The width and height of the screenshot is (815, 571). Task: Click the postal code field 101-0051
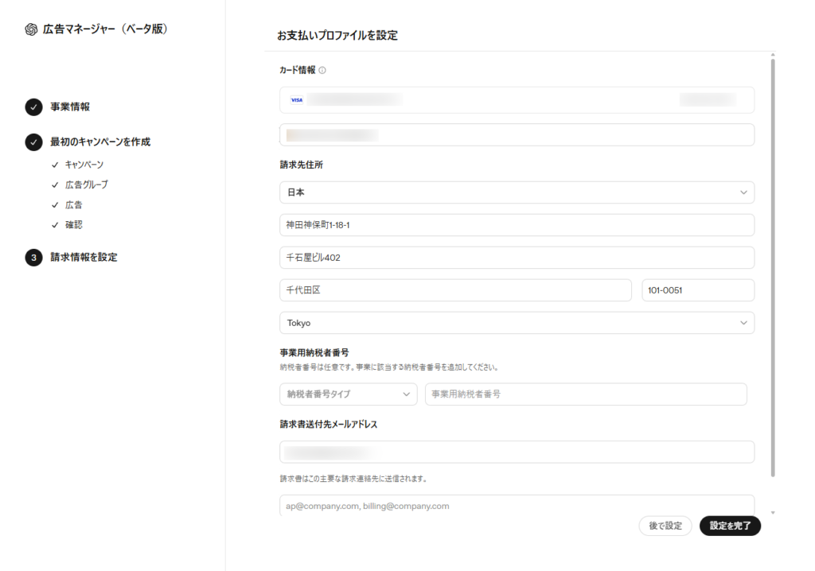click(x=698, y=290)
